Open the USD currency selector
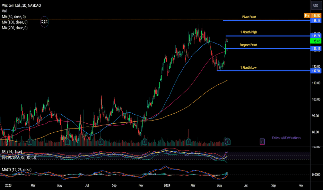This screenshot has width=323, height=190. point(316,6)
